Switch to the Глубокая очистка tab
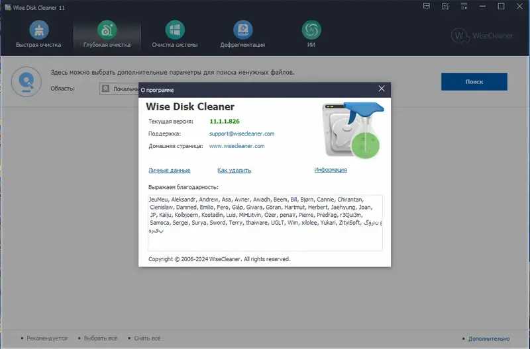 tap(107, 34)
